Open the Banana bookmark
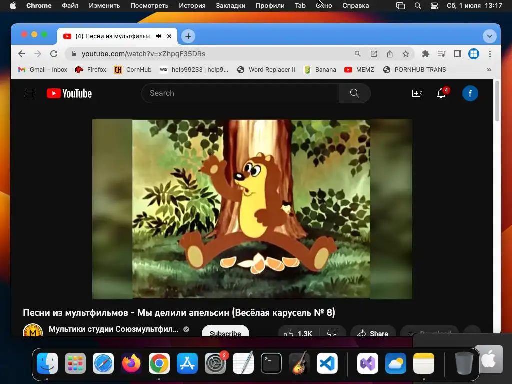This screenshot has height=384, width=512. tap(320, 70)
